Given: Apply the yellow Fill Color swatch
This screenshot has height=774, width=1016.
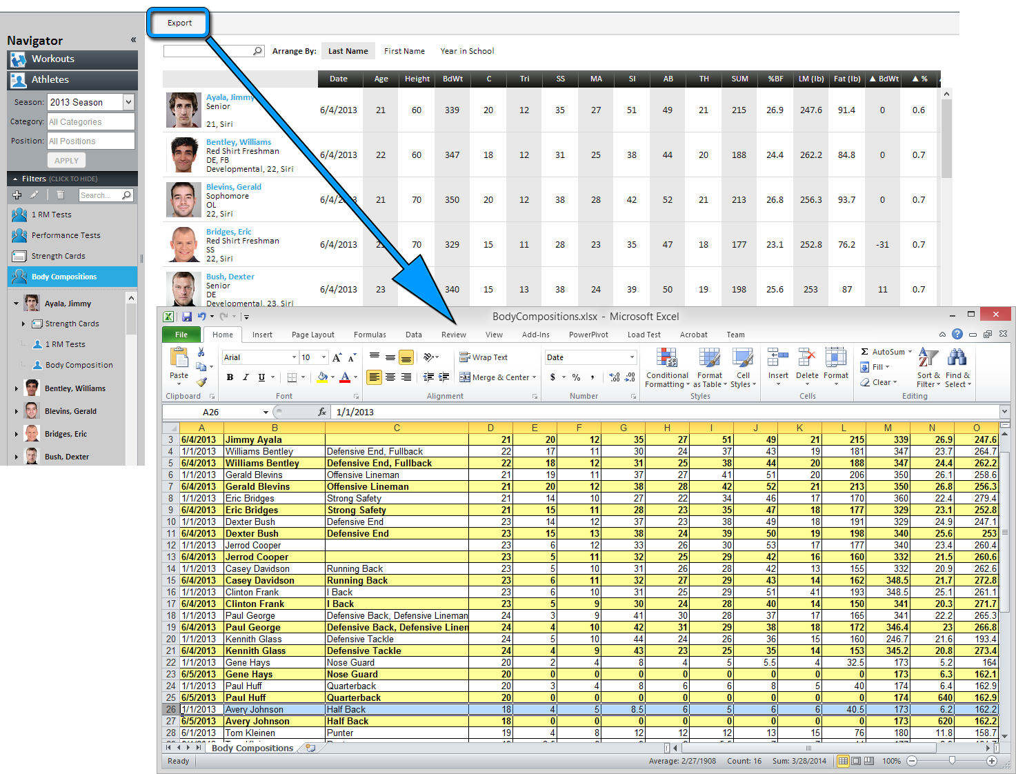Looking at the screenshot, I should coord(322,377).
